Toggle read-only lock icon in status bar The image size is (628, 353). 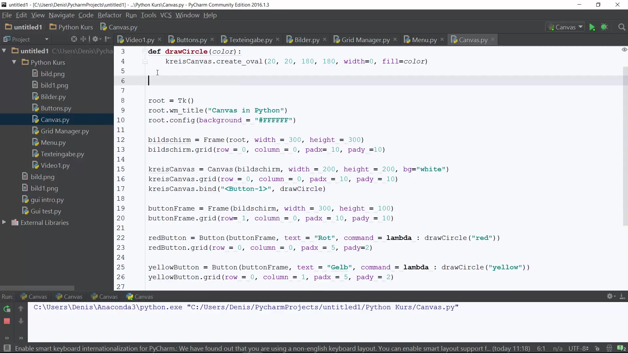597,348
